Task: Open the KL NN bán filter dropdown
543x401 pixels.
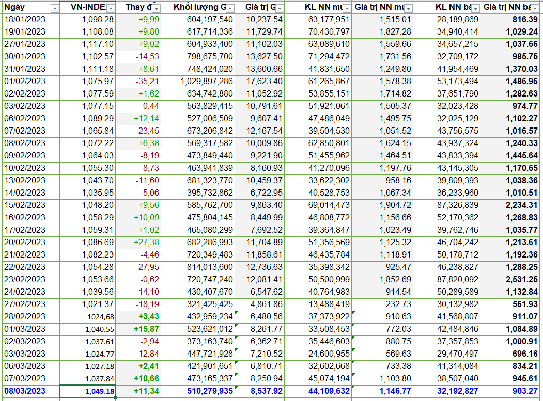Action: 476,8
